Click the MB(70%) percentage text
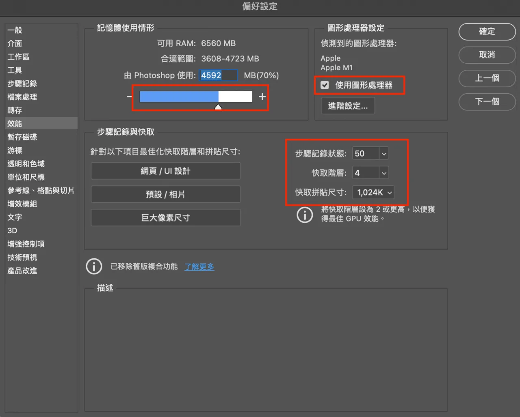Viewport: 520px width, 417px height. tap(261, 75)
